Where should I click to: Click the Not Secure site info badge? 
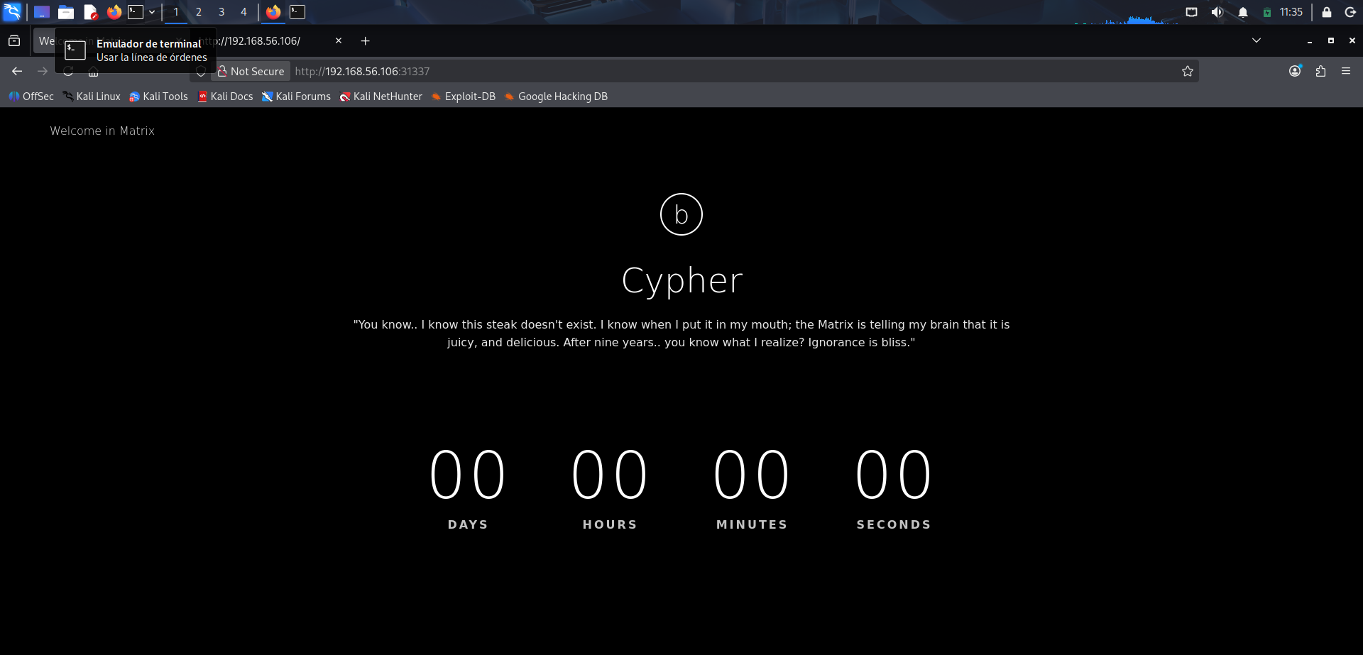(x=251, y=71)
